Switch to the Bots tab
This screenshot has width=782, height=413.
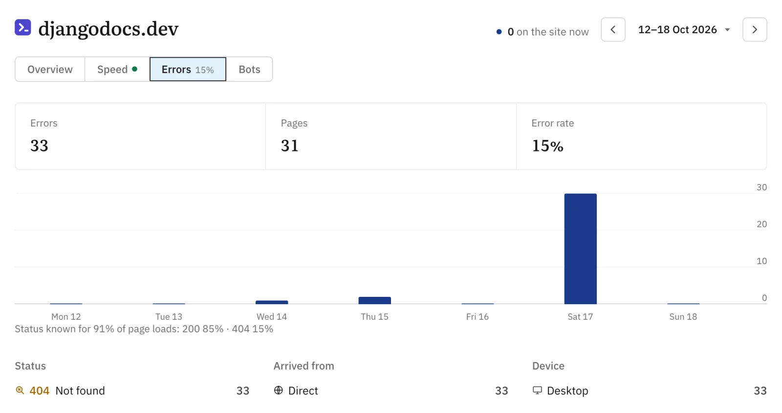tap(249, 69)
